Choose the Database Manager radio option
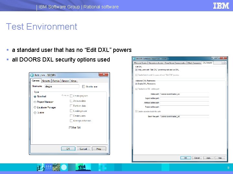Screen dimensions: 233x174 click(35, 107)
